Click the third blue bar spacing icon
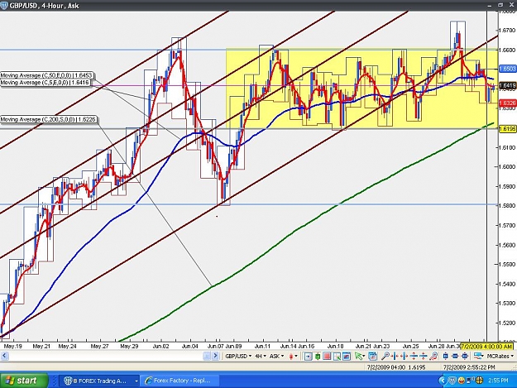 (x=465, y=356)
